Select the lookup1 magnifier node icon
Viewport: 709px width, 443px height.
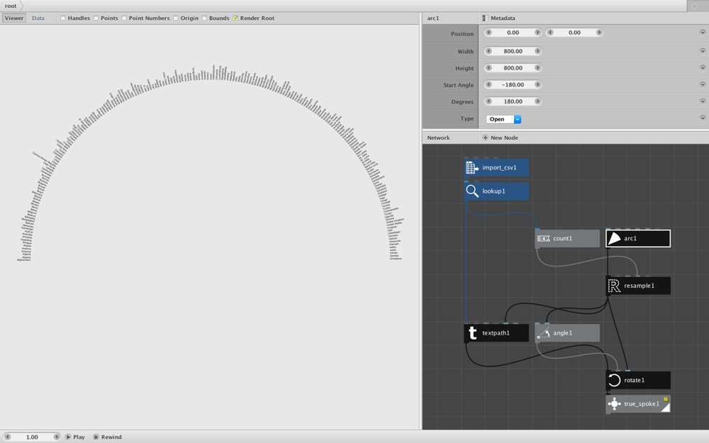click(472, 191)
